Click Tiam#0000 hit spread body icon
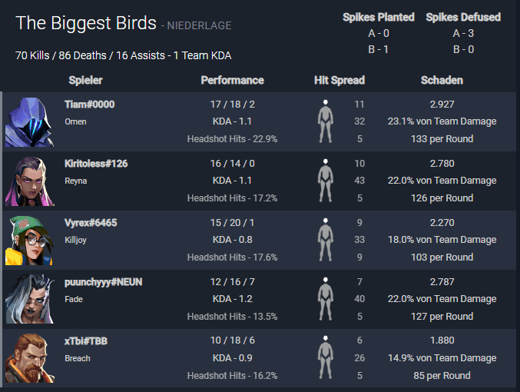The image size is (520, 392). pyautogui.click(x=326, y=121)
